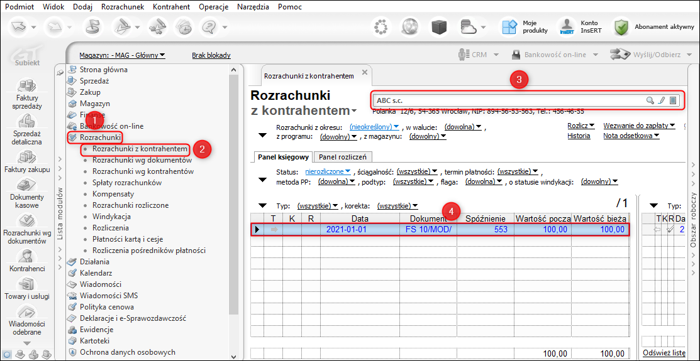Click the Historia link
This screenshot has height=361, width=700.
(x=579, y=136)
